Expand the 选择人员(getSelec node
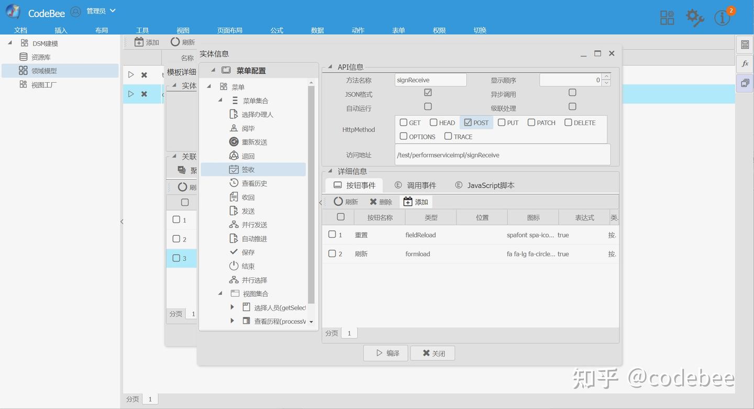This screenshot has width=754, height=409. (232, 307)
